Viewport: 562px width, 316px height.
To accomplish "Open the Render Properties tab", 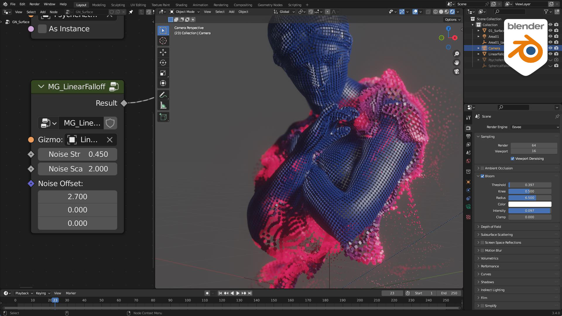I will [468, 128].
